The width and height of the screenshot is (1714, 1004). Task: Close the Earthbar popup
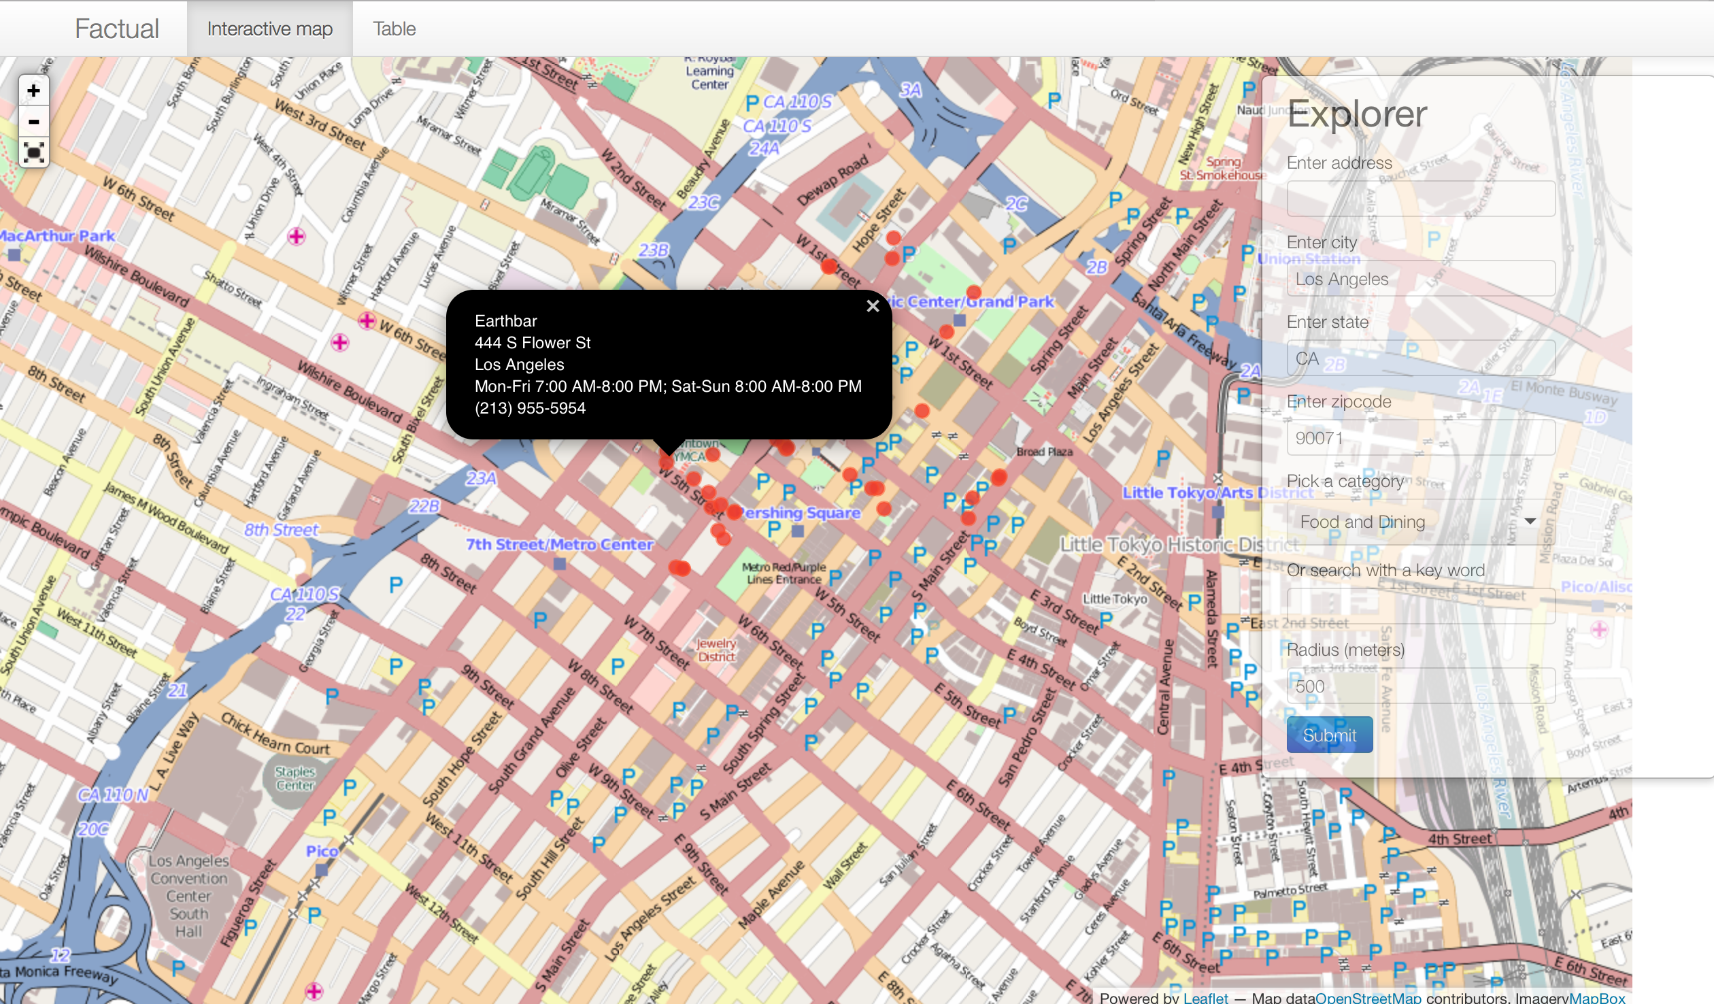point(873,306)
